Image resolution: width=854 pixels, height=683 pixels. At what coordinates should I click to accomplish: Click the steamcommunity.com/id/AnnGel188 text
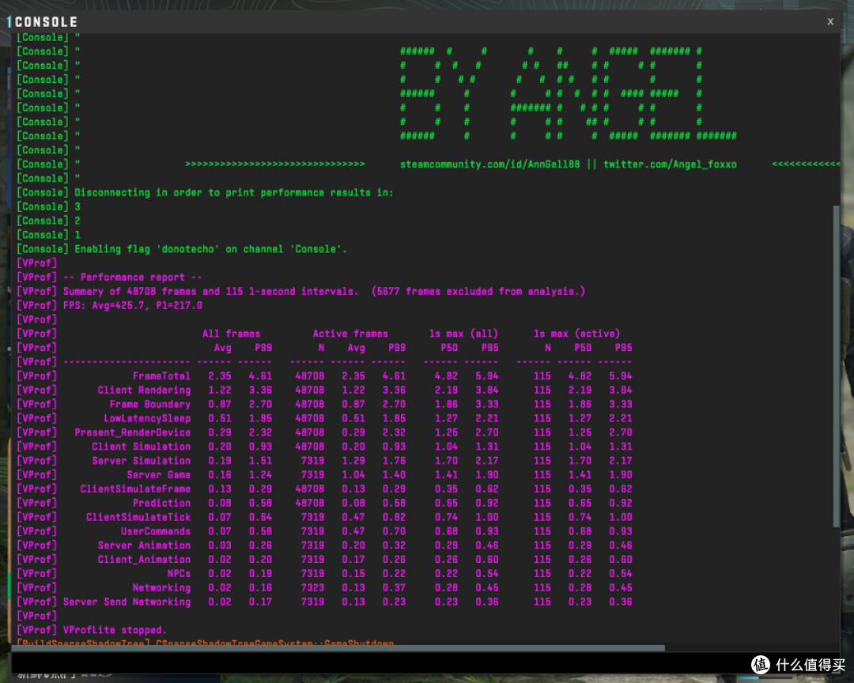point(489,164)
